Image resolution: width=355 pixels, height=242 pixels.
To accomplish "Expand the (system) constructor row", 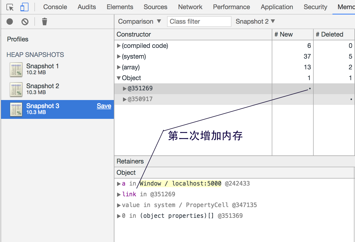I will (x=119, y=56).
